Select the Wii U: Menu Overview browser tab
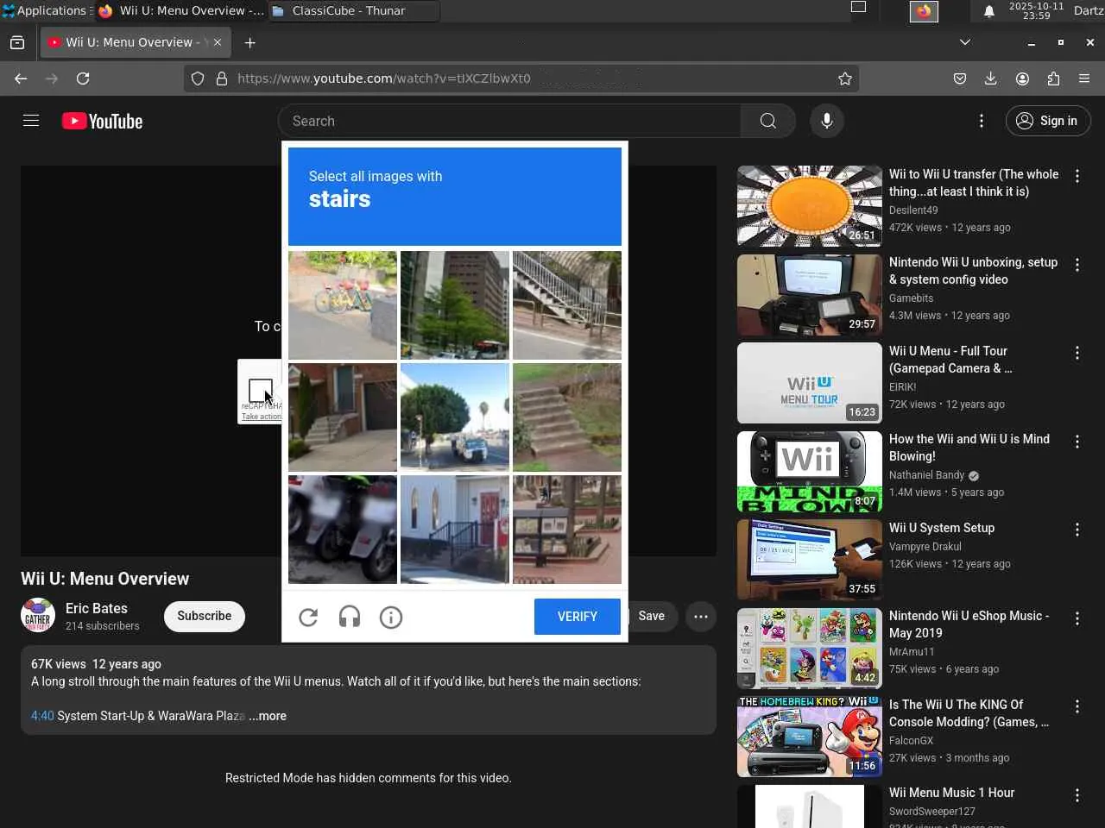The image size is (1105, 828). click(x=134, y=42)
